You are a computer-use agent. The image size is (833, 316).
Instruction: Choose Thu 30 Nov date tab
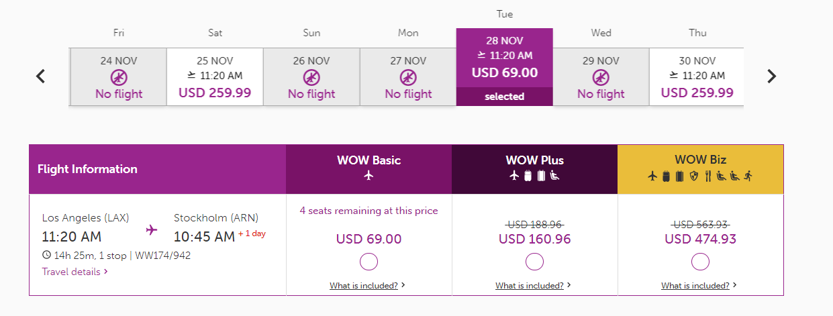click(697, 76)
